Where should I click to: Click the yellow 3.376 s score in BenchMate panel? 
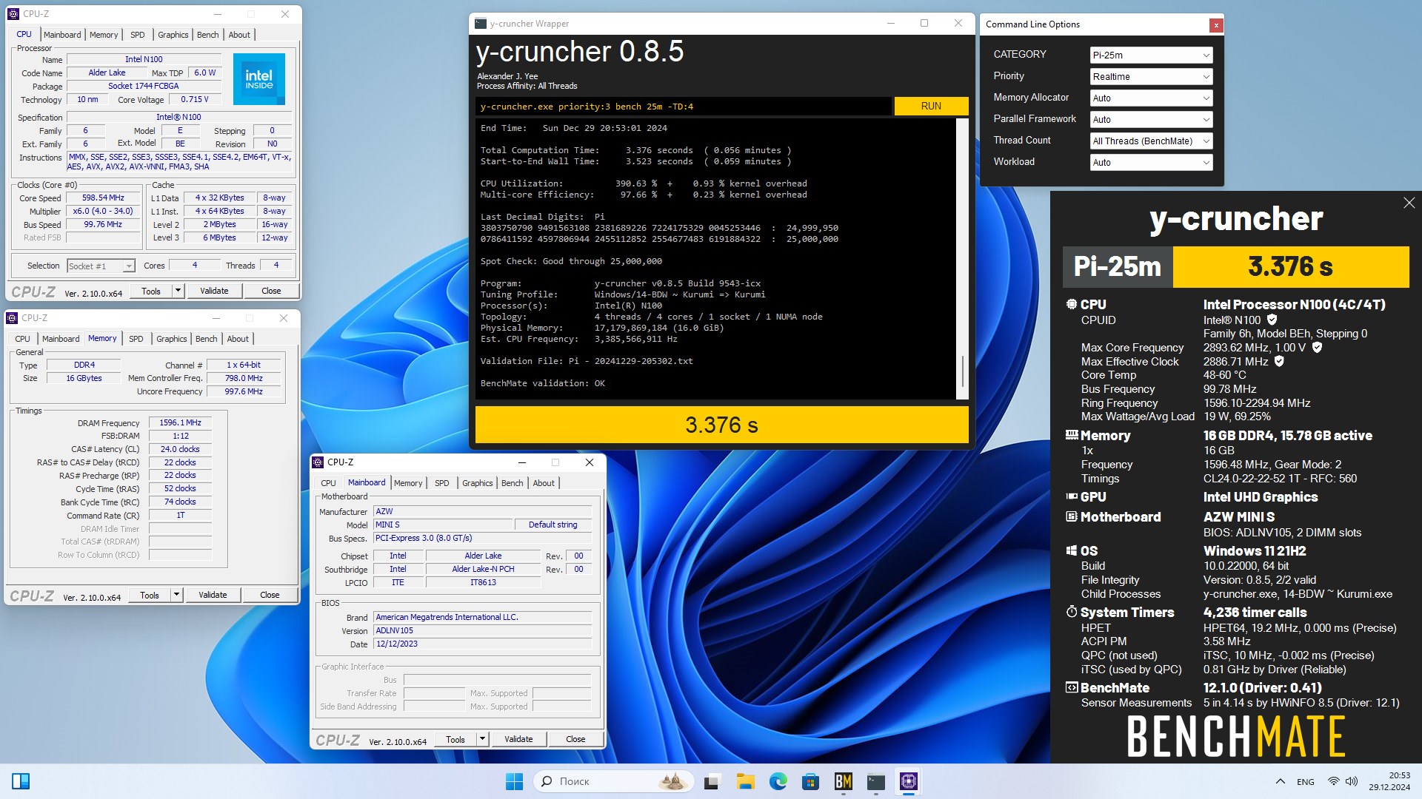point(1290,266)
